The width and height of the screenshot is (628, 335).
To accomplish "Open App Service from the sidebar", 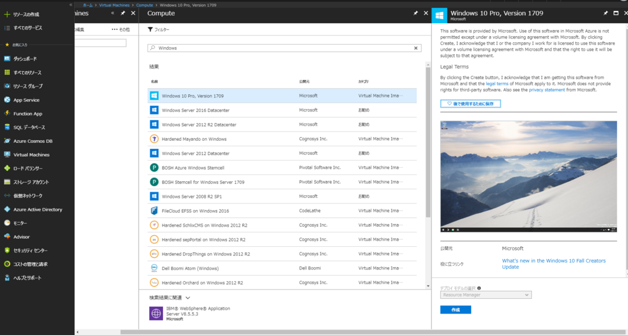I will coord(26,100).
